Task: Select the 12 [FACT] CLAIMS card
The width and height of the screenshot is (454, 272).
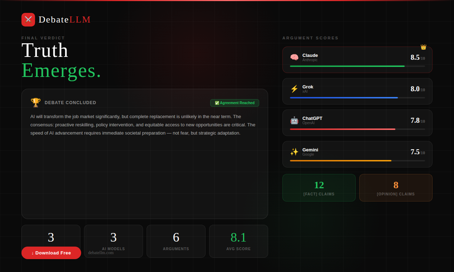Action: pos(319,188)
